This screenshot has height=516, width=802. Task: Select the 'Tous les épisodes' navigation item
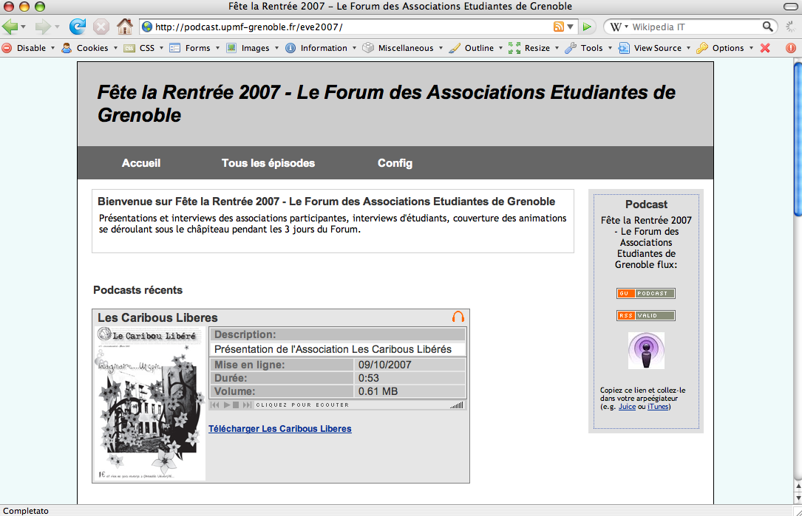268,163
